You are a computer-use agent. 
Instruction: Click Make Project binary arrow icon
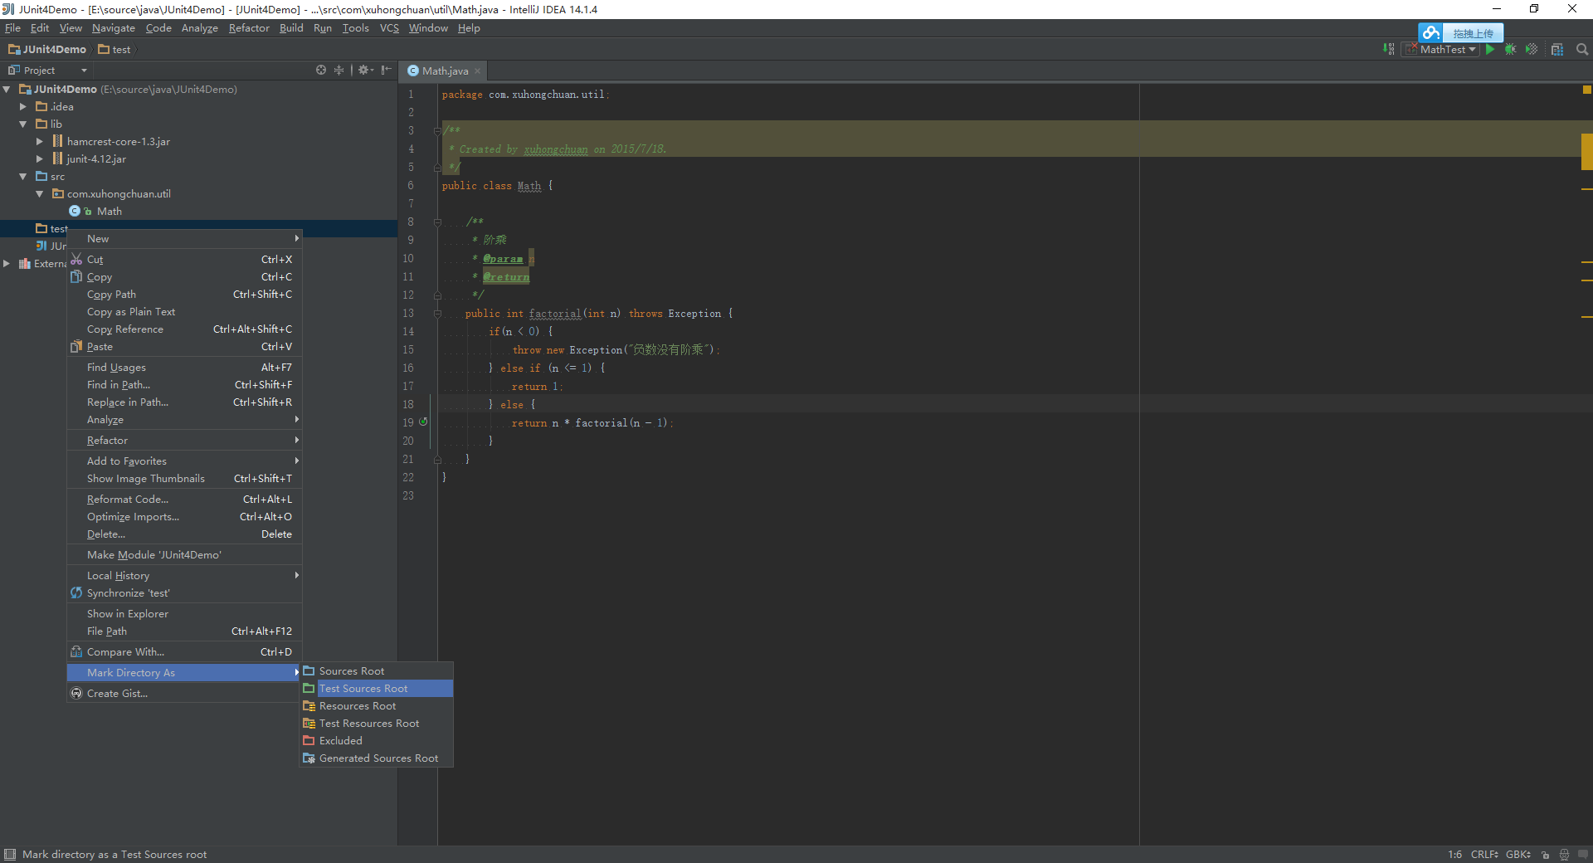[1388, 50]
